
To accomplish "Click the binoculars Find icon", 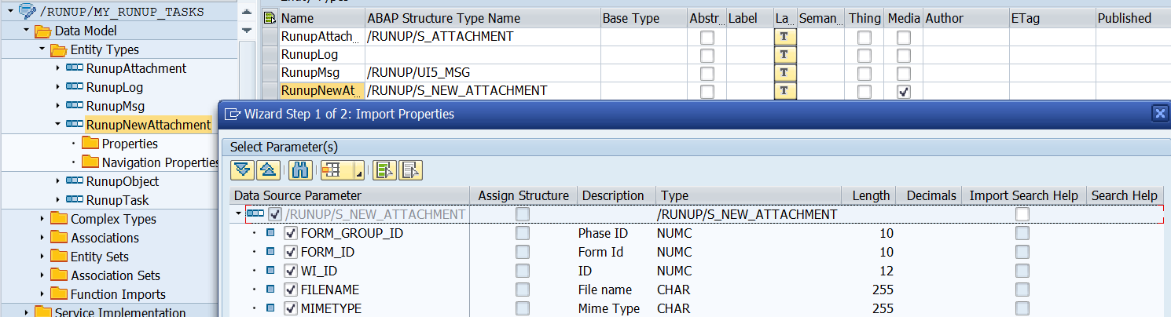I will click(299, 169).
